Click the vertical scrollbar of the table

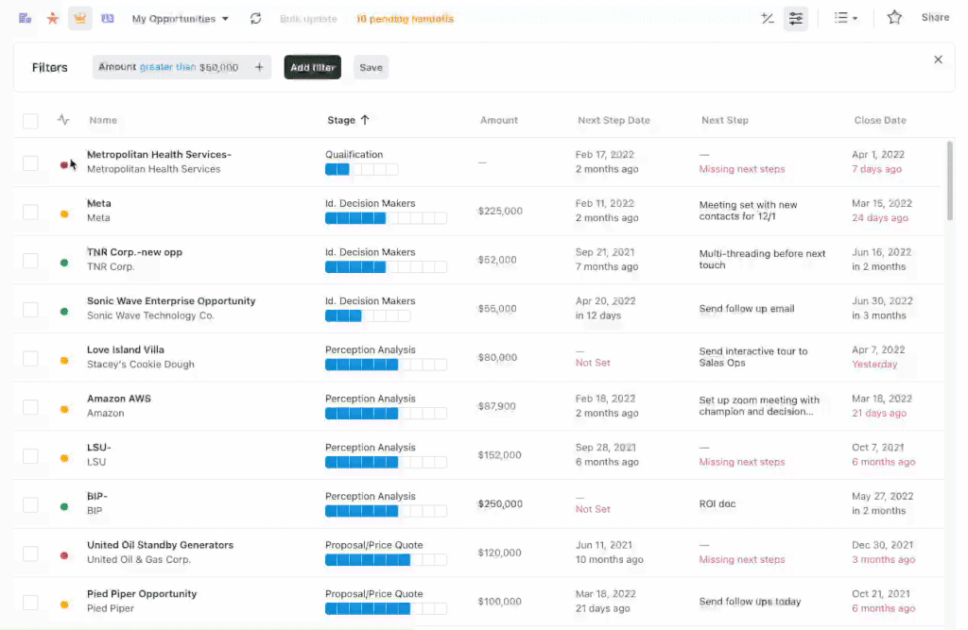[x=949, y=180]
